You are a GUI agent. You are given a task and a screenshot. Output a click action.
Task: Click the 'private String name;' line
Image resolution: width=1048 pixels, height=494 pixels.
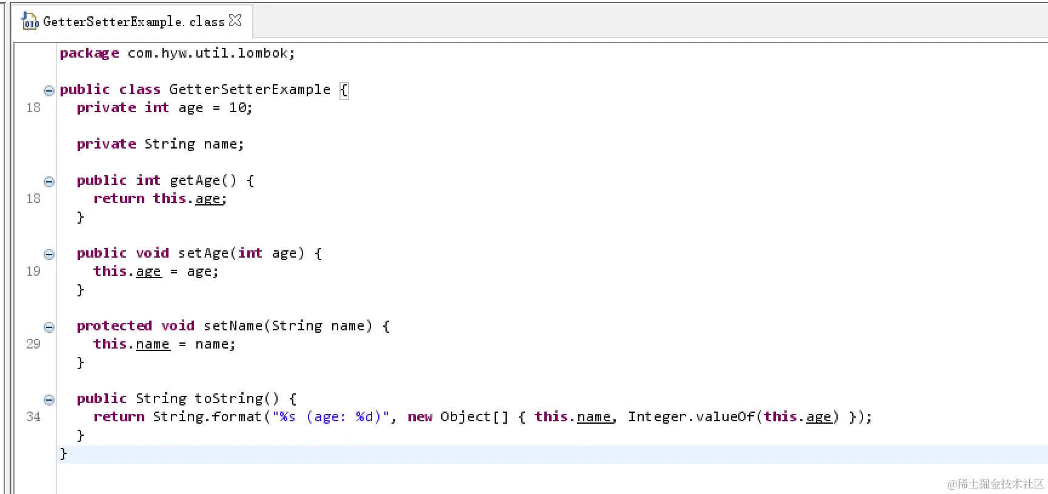tap(160, 144)
